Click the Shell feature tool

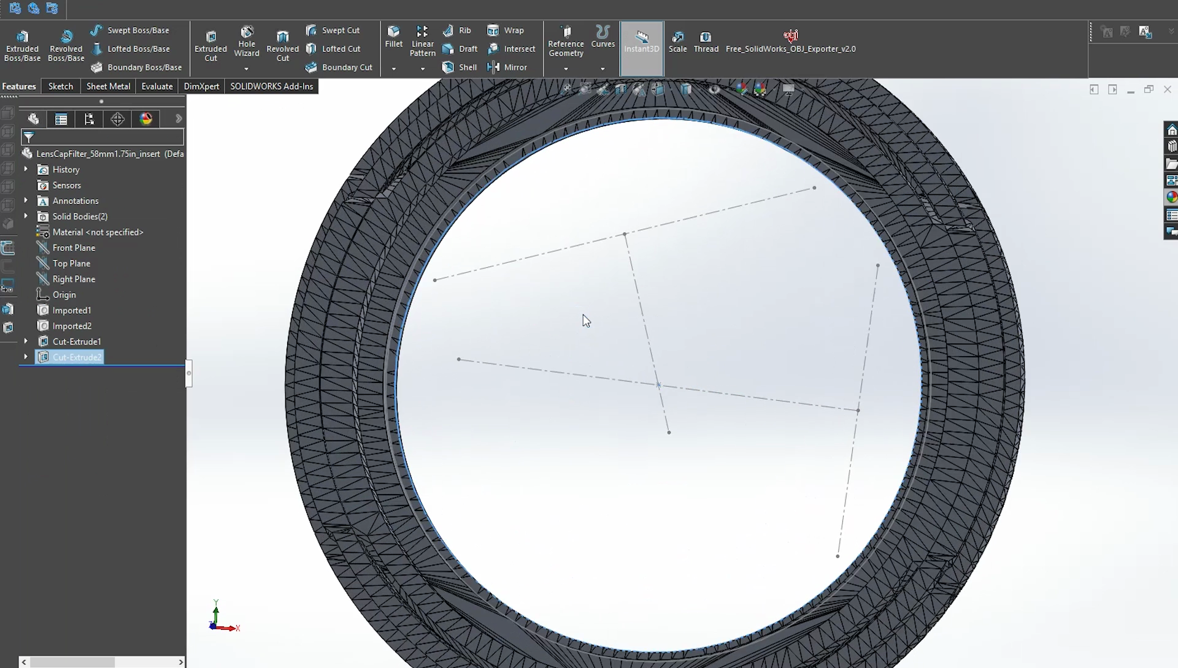(460, 67)
